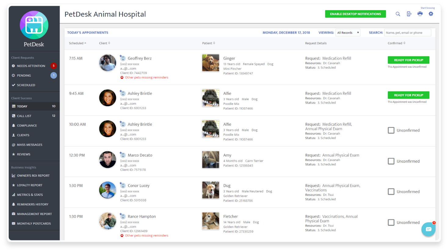Screen dimensions: 448x252
Task: Open settings with the gear icon
Action: coord(431,14)
